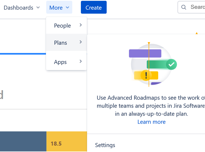The image size is (205, 152).
Task: Click the Advanced Roadmaps description text
Action: pyautogui.click(x=151, y=106)
